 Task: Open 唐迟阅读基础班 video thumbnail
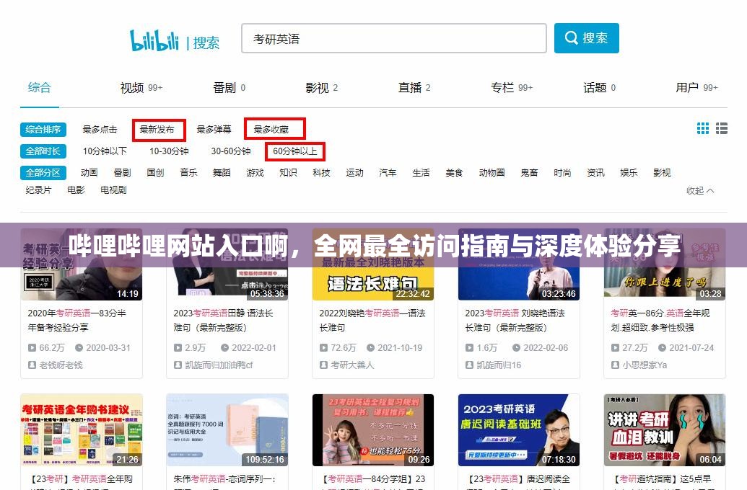tap(519, 430)
